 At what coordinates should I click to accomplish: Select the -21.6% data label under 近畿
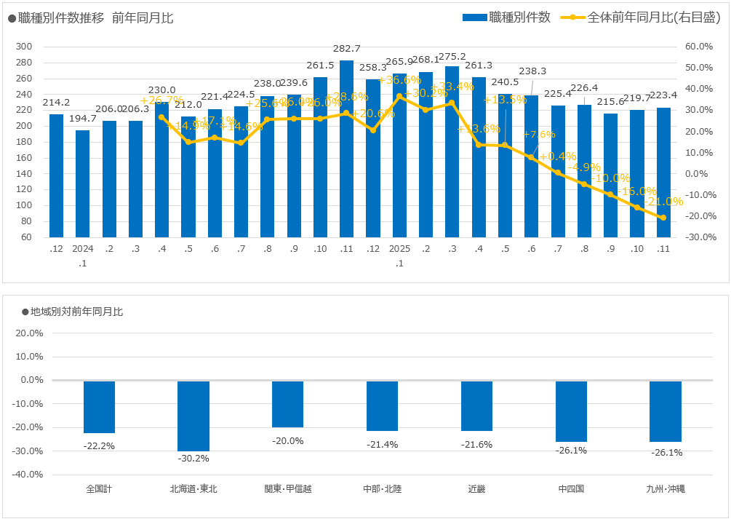point(476,444)
